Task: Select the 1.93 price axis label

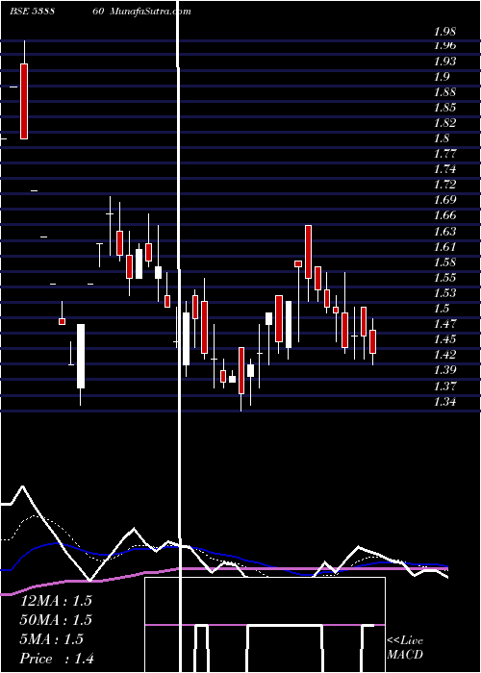Action: pyautogui.click(x=444, y=62)
